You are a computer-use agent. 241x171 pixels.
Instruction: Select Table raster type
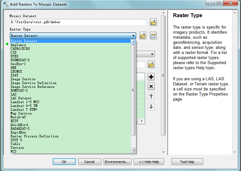[x=70, y=144]
